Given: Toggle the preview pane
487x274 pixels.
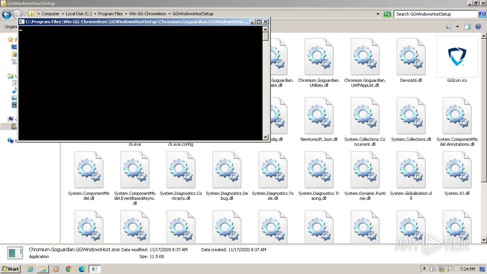Looking at the screenshot, I should tap(468, 27).
